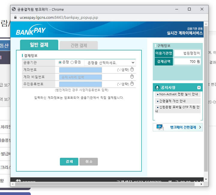The width and height of the screenshot is (216, 195).
Task: Click the mouse-input icon for resident registration number
Action: pos(132,84)
